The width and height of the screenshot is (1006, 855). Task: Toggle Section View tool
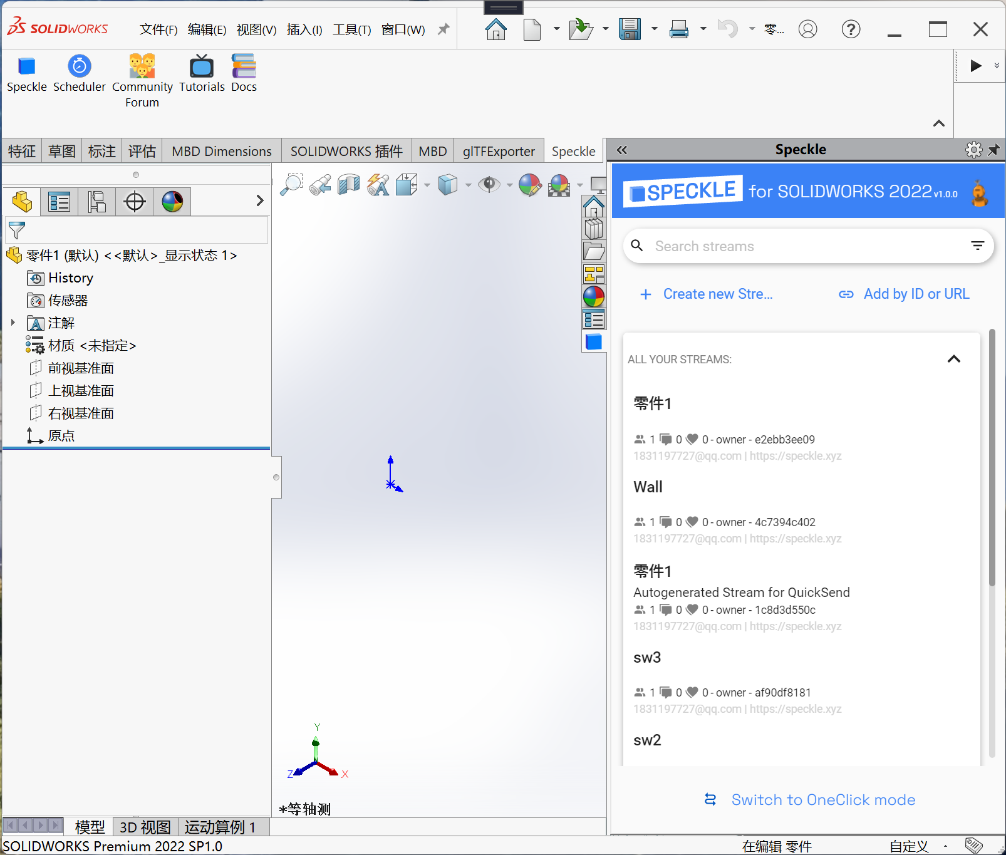click(x=349, y=185)
